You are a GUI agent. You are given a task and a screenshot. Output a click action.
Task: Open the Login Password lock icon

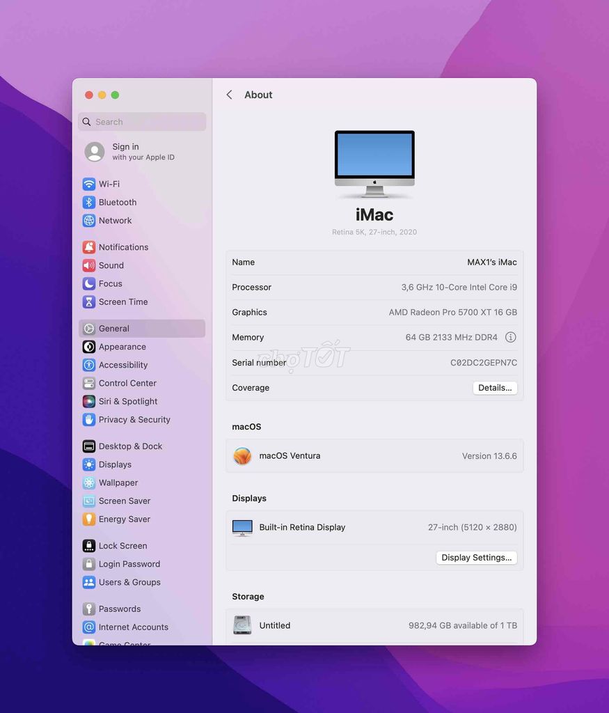89,564
